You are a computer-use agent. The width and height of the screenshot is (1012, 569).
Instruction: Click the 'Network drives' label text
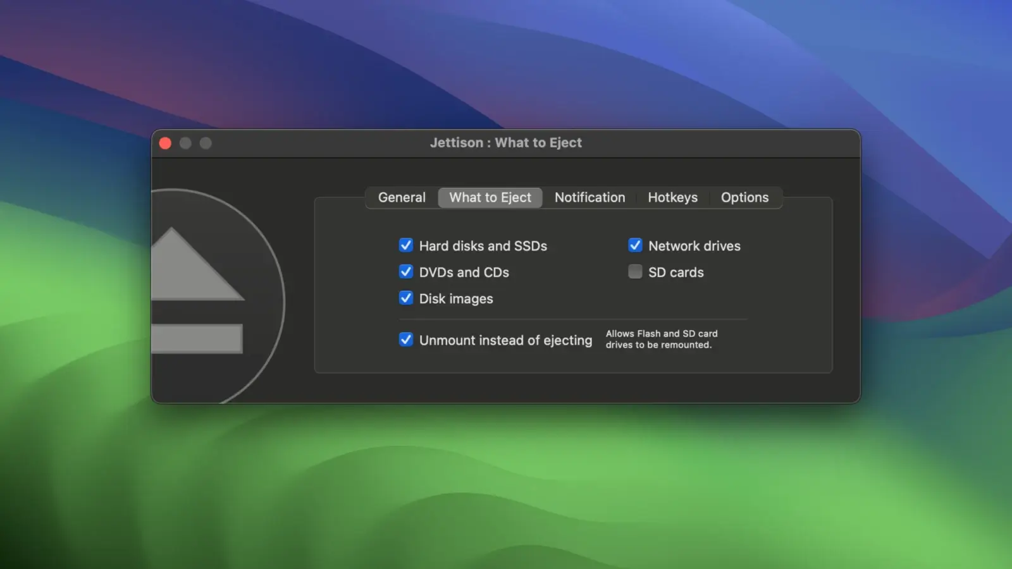click(694, 246)
